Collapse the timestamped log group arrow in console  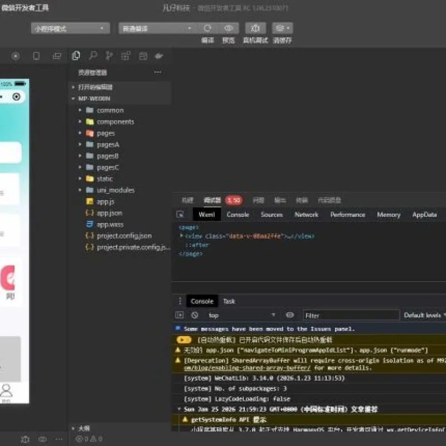click(x=179, y=409)
